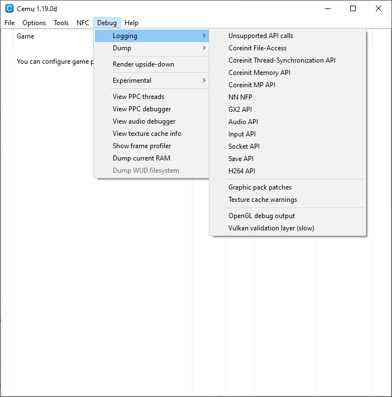Open the Tools menu
The height and width of the screenshot is (397, 392).
click(61, 23)
